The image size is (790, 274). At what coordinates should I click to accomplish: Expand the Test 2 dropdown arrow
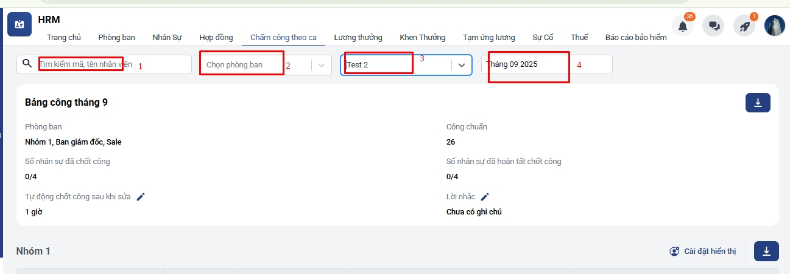[462, 65]
